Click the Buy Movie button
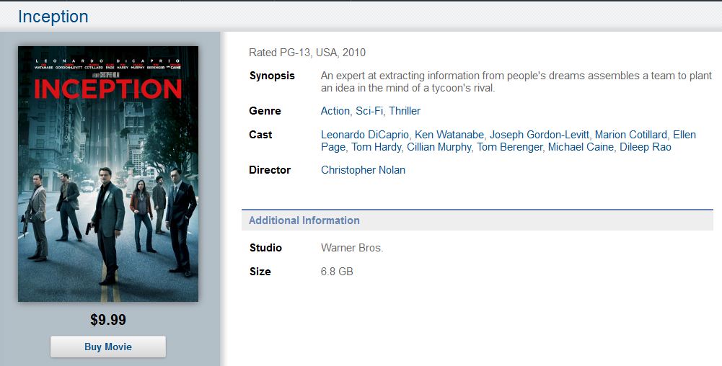Image resolution: width=722 pixels, height=366 pixels. pyautogui.click(x=108, y=347)
